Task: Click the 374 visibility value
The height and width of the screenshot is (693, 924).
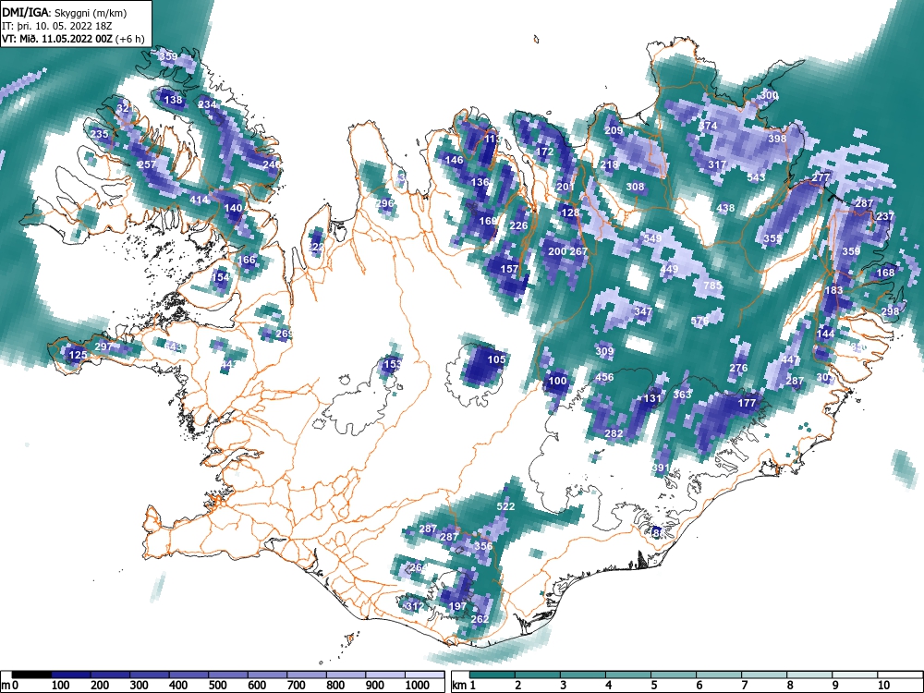Action: (x=708, y=126)
